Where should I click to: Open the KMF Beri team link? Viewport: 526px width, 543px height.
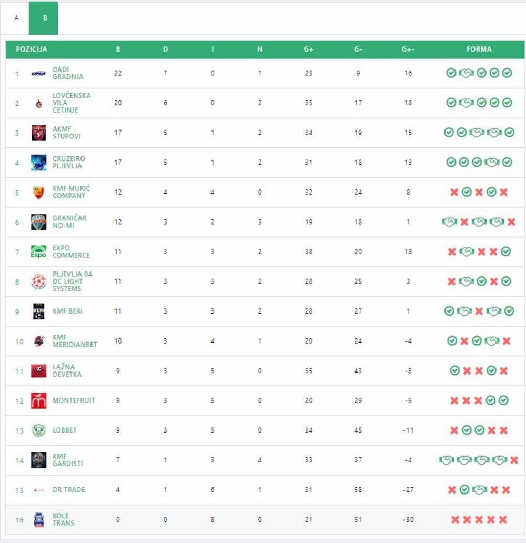tap(67, 311)
